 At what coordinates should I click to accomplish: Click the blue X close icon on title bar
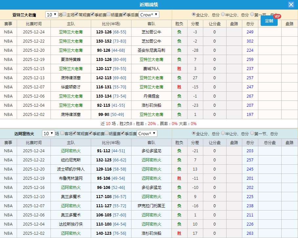(290, 4)
